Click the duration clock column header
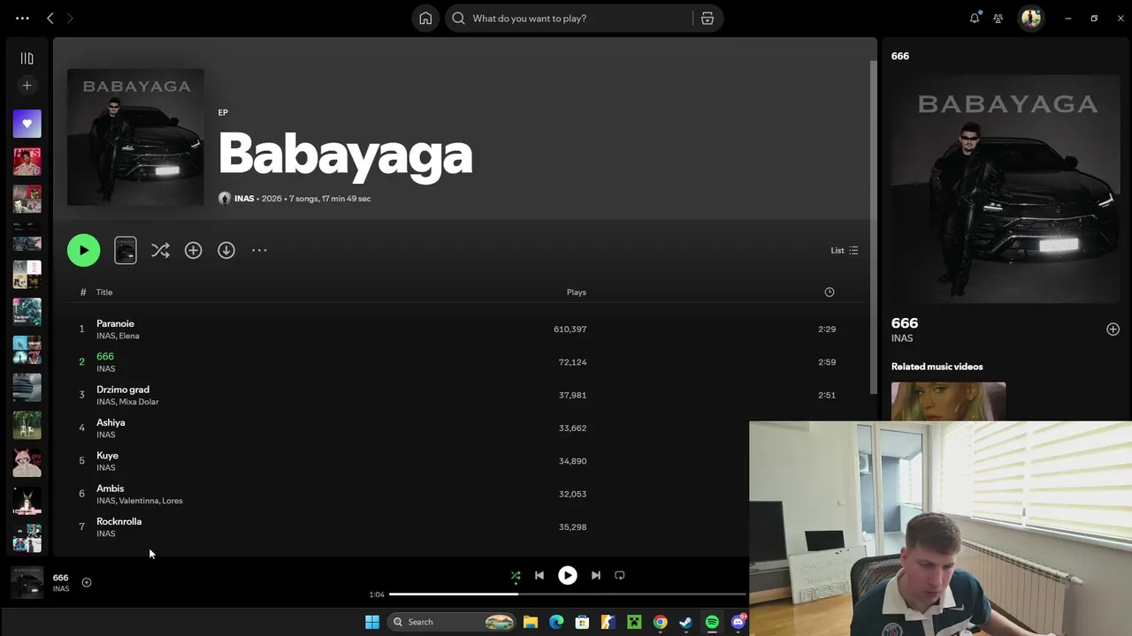Viewport: 1132px width, 636px height. pos(830,292)
